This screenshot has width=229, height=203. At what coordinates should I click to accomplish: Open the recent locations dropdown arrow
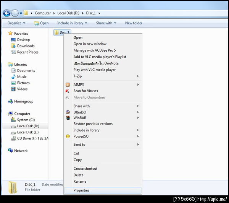coord(21,13)
